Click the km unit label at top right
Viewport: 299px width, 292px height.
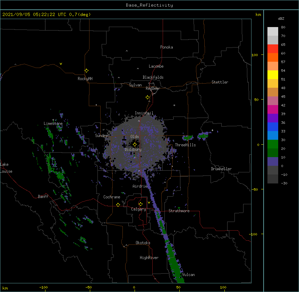258,15
